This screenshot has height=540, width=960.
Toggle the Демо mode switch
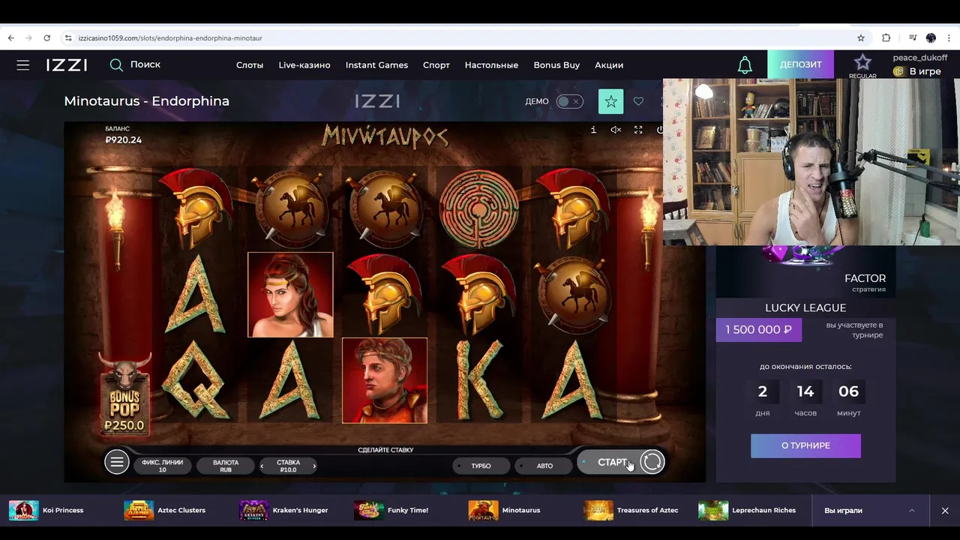[x=570, y=101]
